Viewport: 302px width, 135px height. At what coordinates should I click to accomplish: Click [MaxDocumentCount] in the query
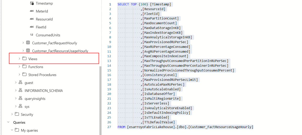(160, 23)
